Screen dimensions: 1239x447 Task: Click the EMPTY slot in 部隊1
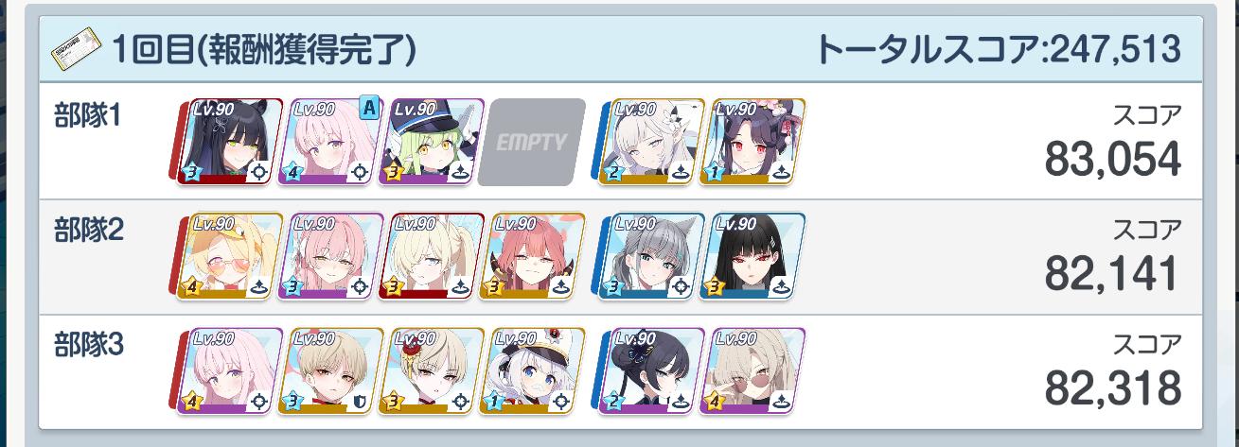click(x=531, y=142)
